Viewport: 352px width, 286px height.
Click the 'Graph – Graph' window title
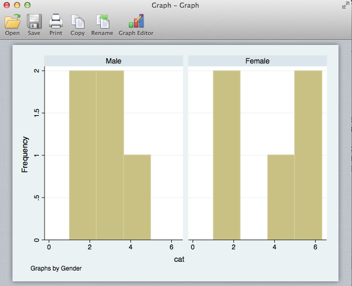click(175, 5)
